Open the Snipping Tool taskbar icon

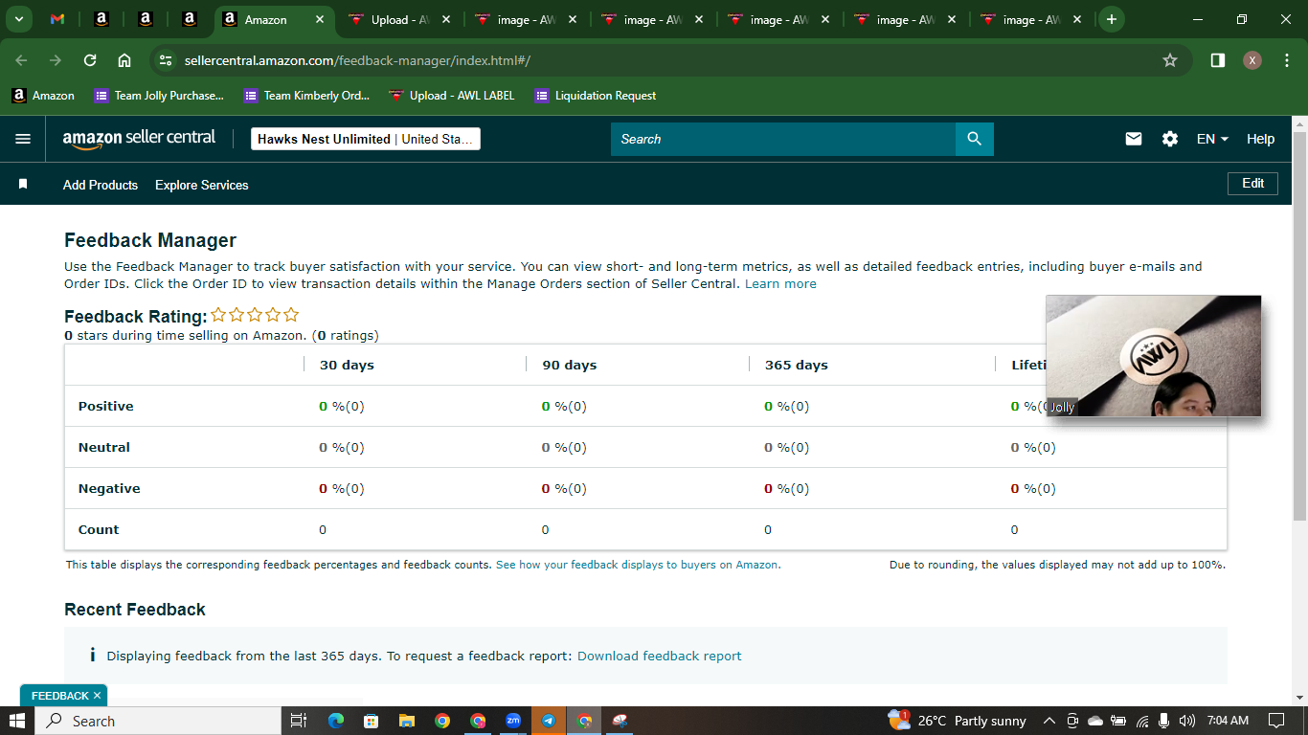click(x=620, y=721)
